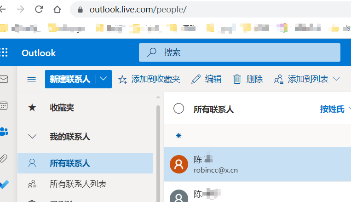
Task: Select 我的联系人 folder label
Action: pyautogui.click(x=70, y=137)
